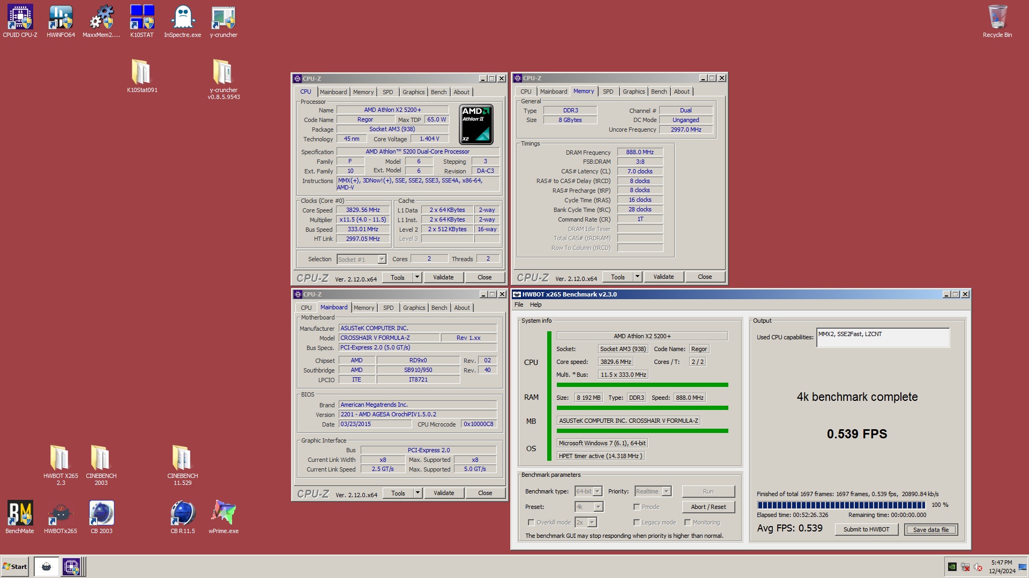
Task: Open the volume tray icon
Action: click(978, 567)
